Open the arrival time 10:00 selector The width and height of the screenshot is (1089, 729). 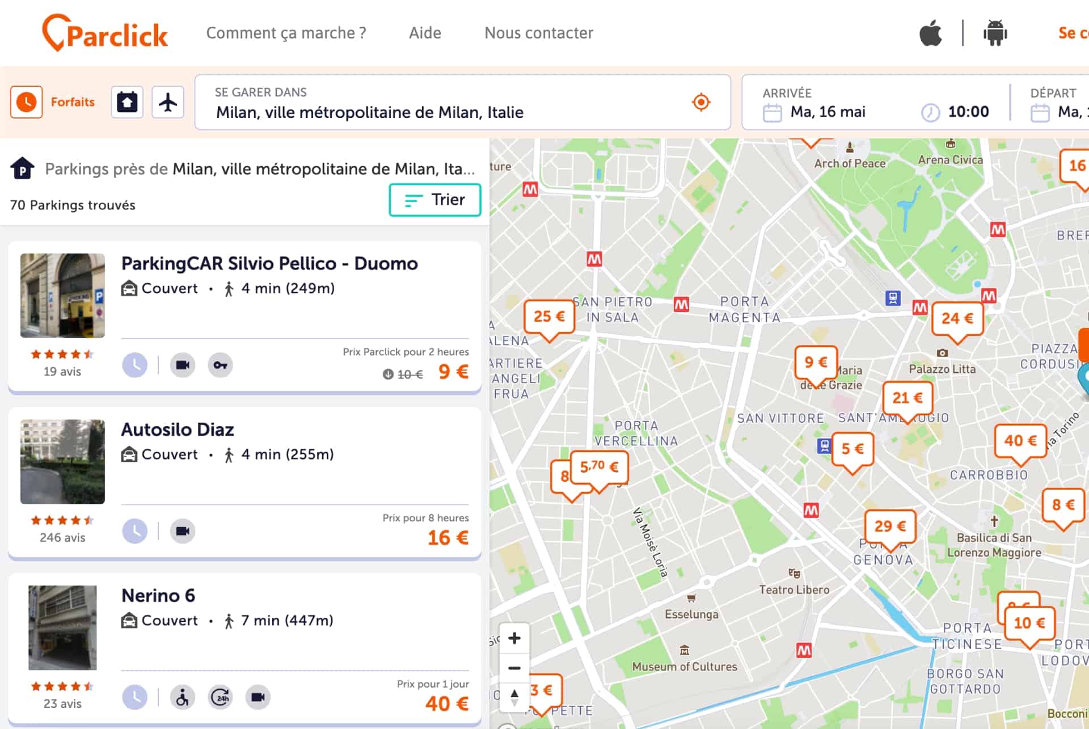tap(968, 112)
